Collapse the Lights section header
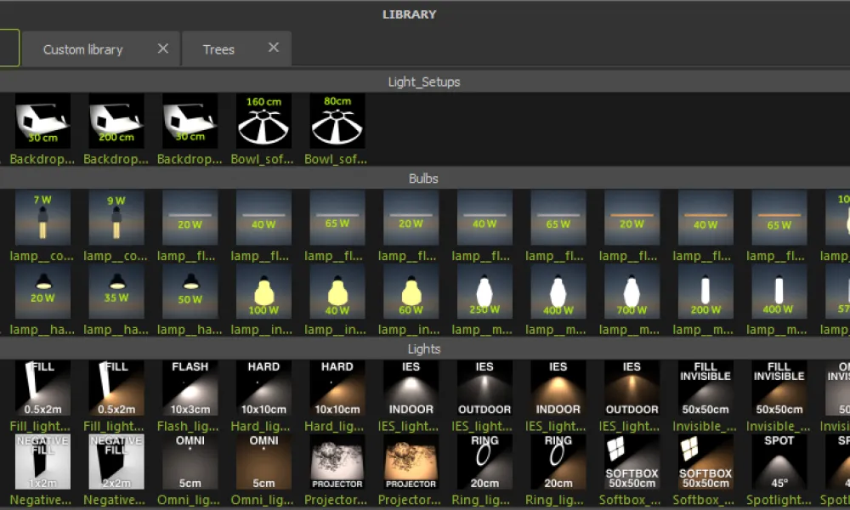Viewport: 850px width, 510px height. coord(424,348)
